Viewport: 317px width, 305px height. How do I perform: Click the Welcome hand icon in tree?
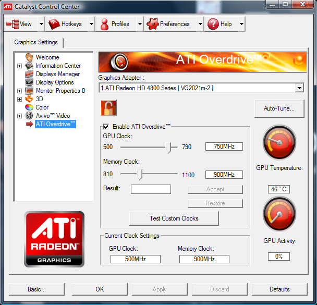(x=29, y=57)
